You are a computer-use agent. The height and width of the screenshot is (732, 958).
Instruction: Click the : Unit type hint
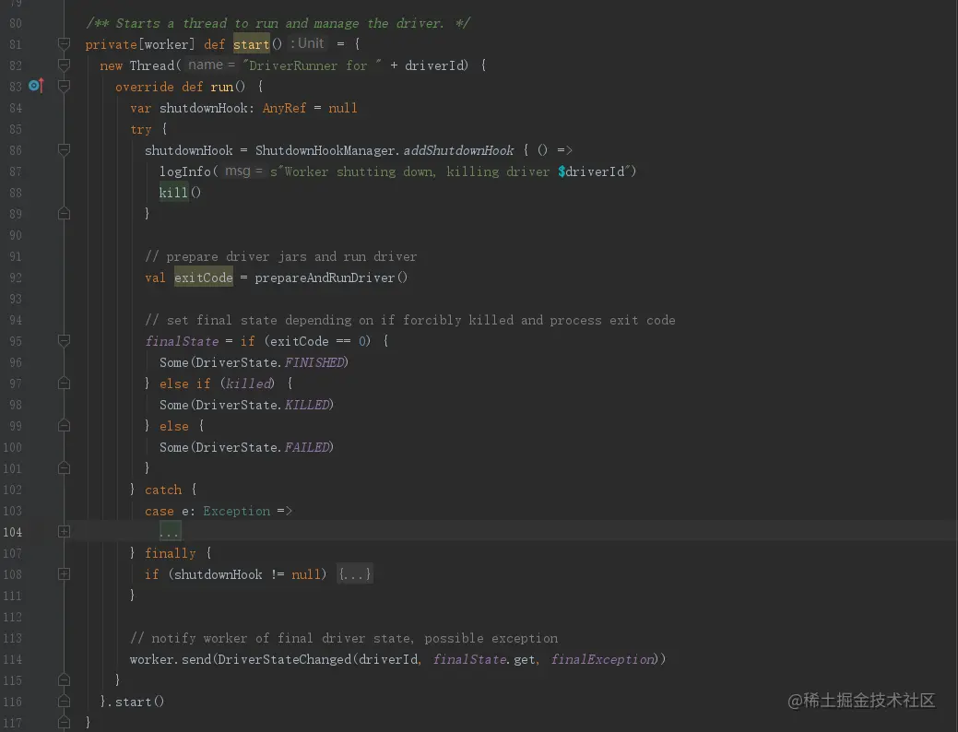point(307,43)
